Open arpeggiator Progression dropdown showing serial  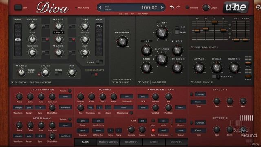pos(163,131)
